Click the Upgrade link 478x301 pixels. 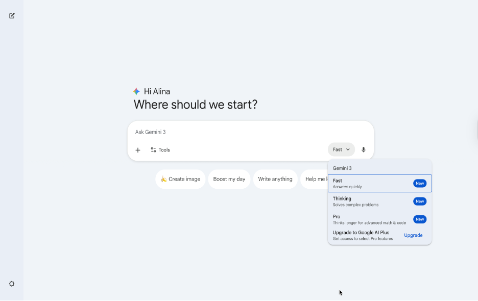coord(413,235)
